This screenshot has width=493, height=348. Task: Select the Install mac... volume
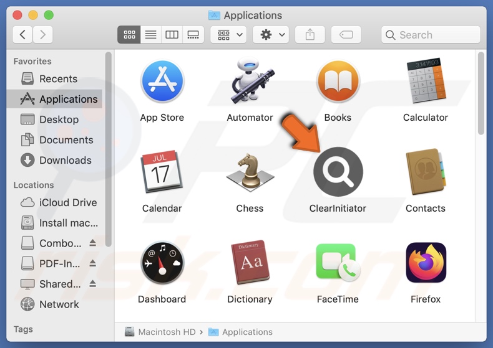pyautogui.click(x=54, y=223)
